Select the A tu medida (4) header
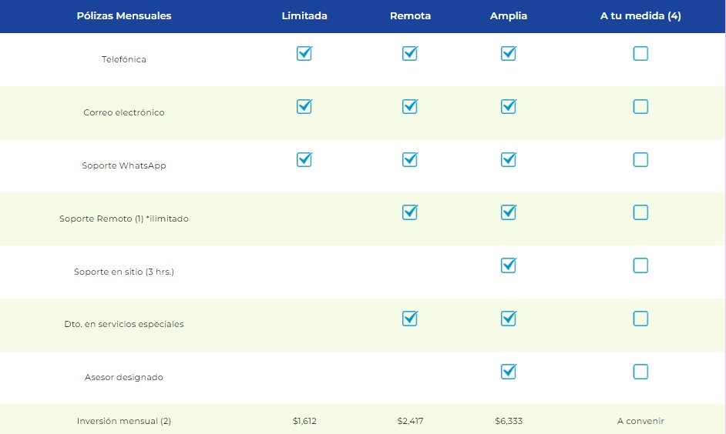This screenshot has width=726, height=434. [x=640, y=16]
